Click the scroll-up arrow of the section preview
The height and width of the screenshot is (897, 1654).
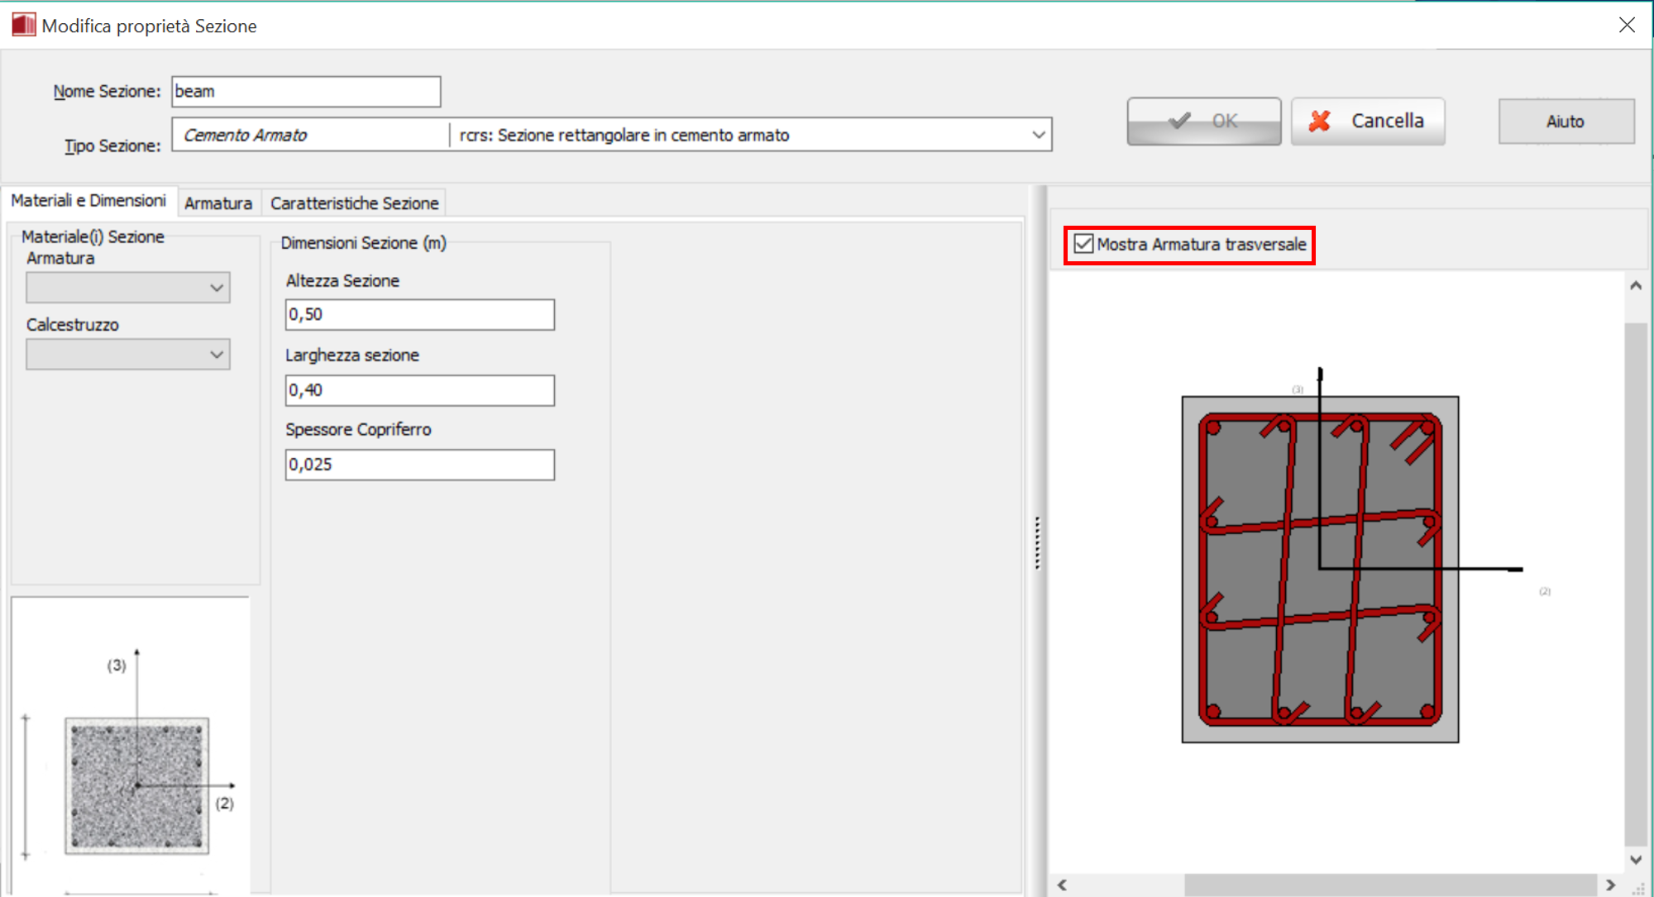pos(1635,286)
